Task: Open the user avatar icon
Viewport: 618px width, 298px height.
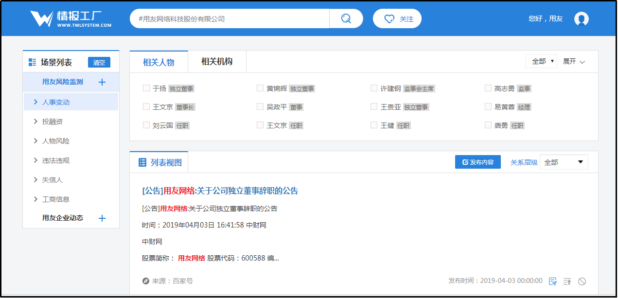Action: click(x=582, y=19)
